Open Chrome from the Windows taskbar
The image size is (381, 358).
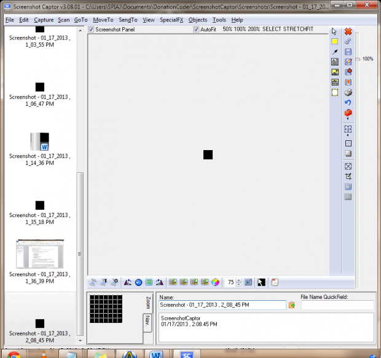coord(14,354)
